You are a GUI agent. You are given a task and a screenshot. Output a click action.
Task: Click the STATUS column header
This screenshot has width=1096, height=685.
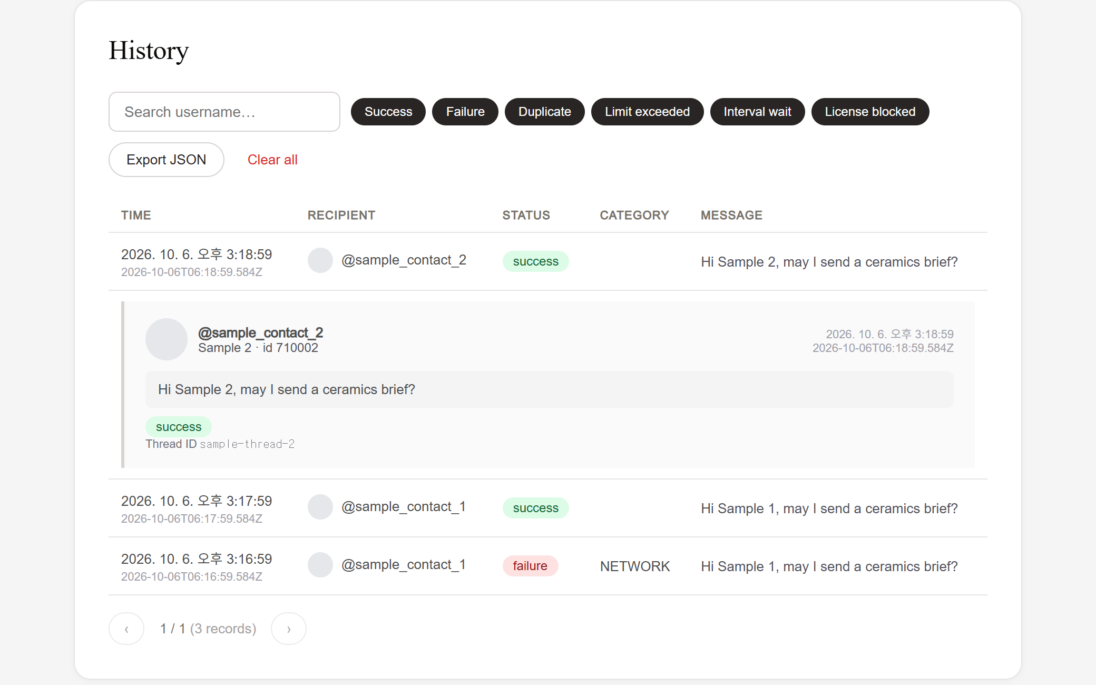[x=526, y=215]
